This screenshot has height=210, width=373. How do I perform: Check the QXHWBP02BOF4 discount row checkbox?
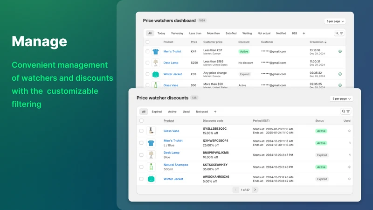coord(141,143)
